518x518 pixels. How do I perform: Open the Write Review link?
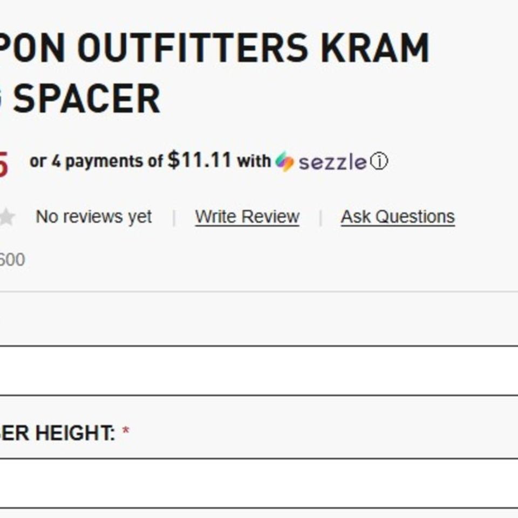click(x=248, y=216)
